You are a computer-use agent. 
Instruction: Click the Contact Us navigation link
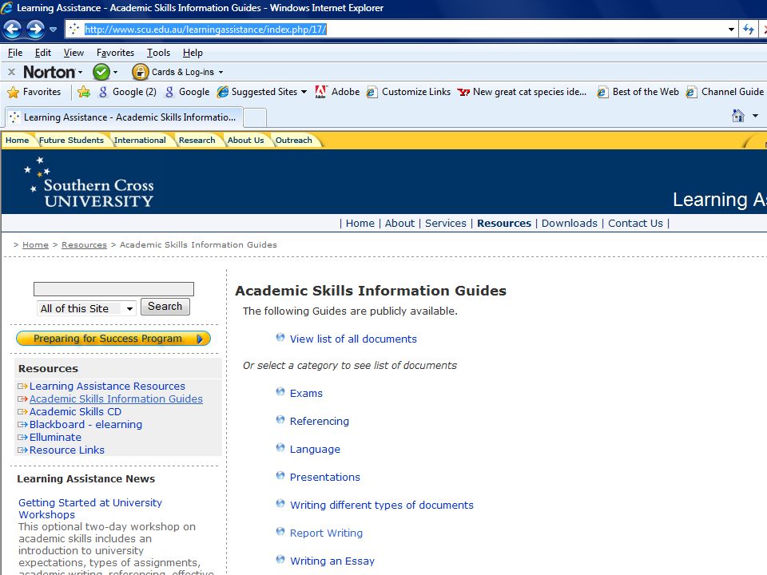(x=635, y=224)
